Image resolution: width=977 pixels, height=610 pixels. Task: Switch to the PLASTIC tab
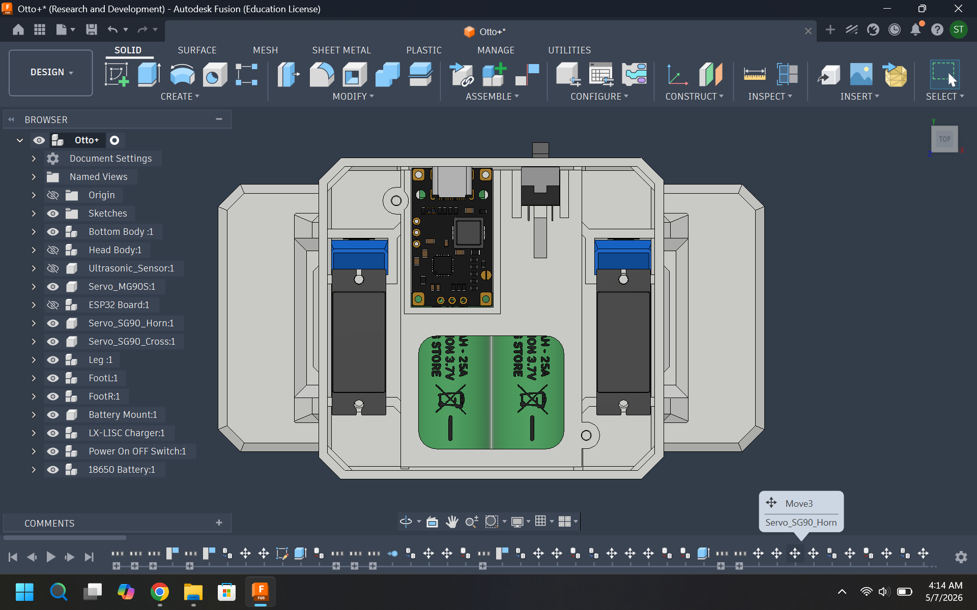coord(424,50)
